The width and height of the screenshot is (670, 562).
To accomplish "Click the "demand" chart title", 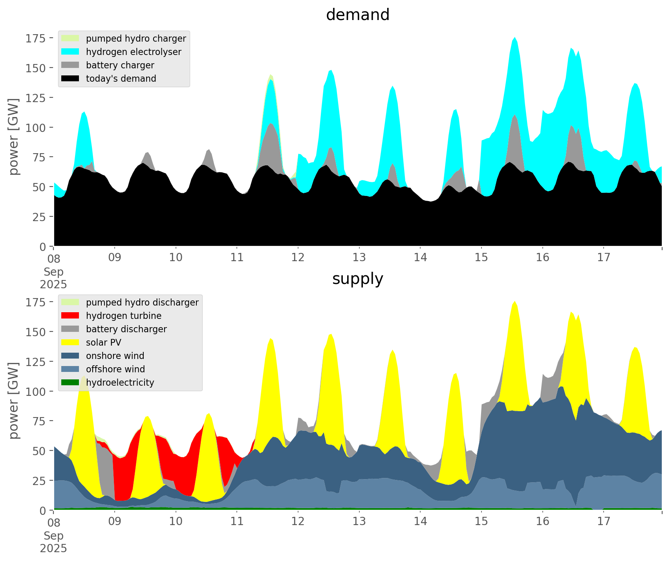I will [x=357, y=15].
